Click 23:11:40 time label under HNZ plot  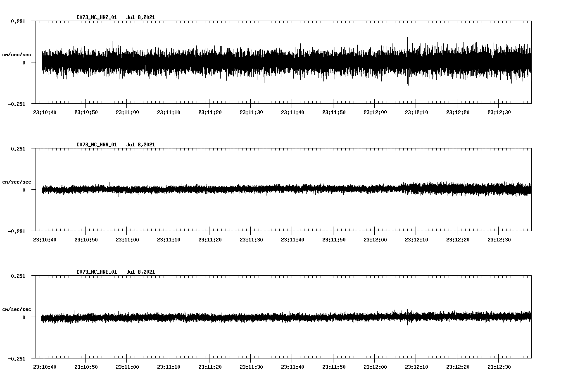(x=292, y=112)
